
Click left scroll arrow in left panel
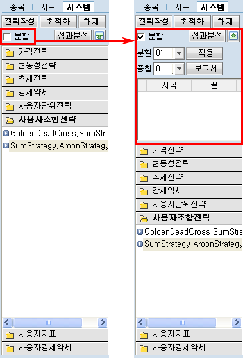[x=7, y=323]
